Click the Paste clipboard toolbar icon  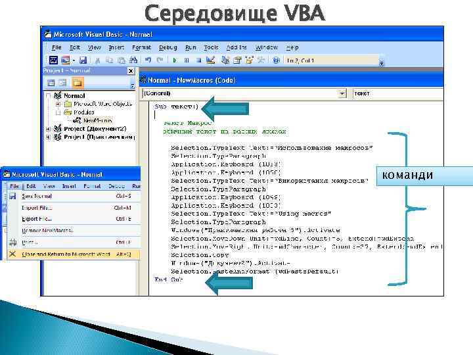pyautogui.click(x=122, y=60)
